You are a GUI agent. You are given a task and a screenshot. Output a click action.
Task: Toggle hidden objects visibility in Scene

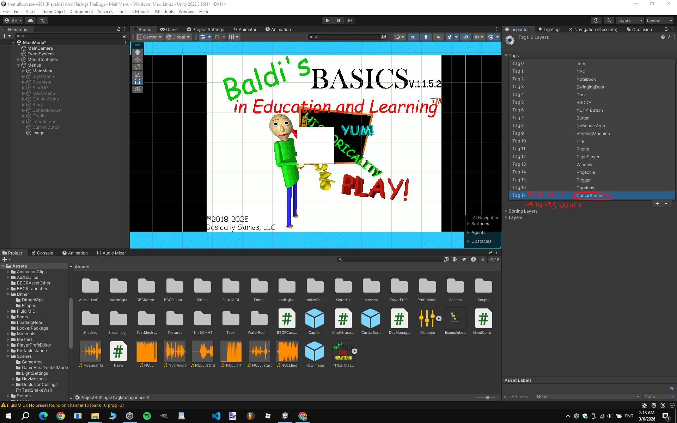point(465,37)
